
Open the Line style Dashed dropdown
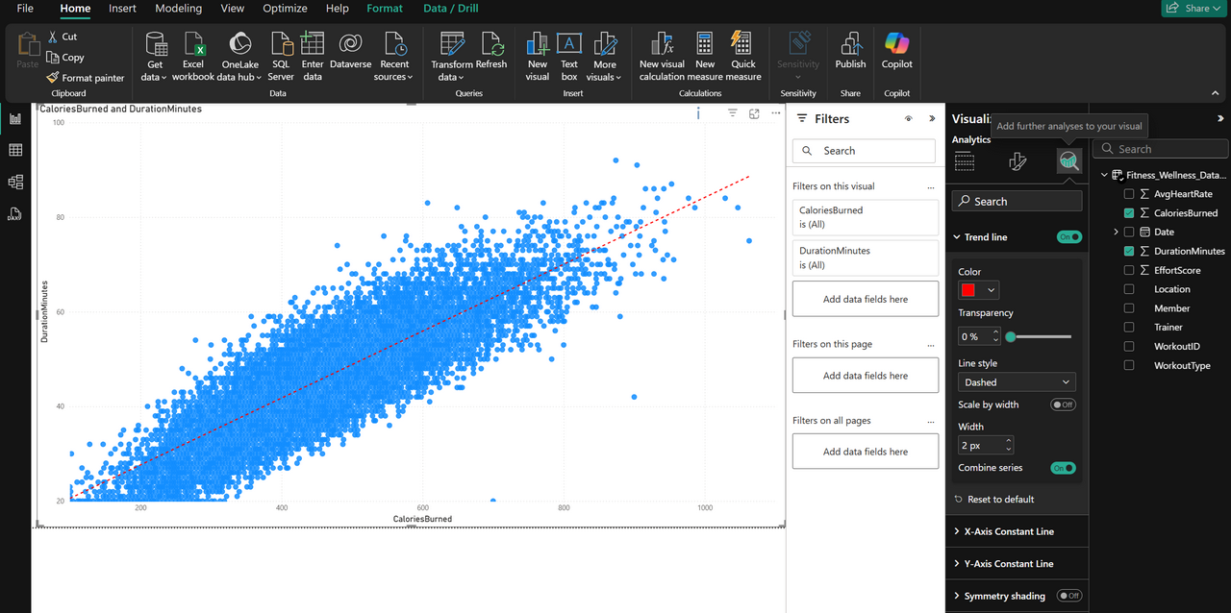[1017, 382]
